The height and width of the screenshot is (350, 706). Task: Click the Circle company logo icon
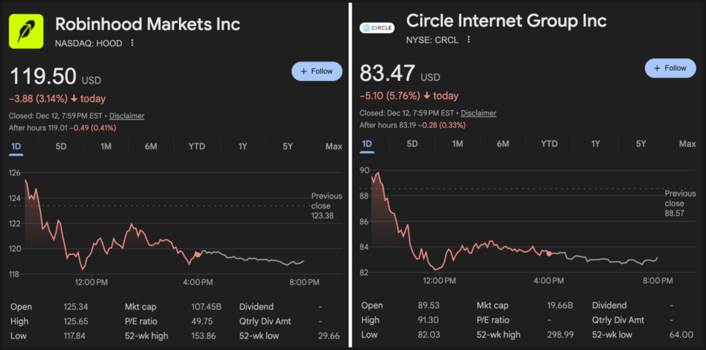[x=377, y=28]
